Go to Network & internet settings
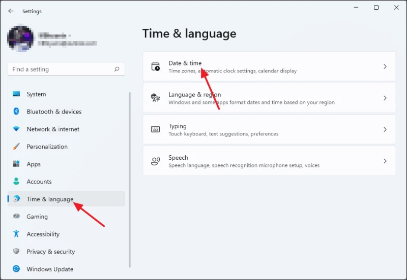 (x=66, y=129)
